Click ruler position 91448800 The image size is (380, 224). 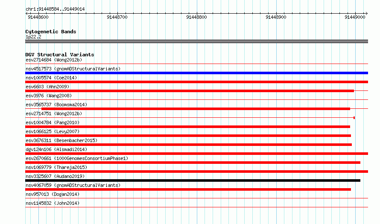point(196,17)
